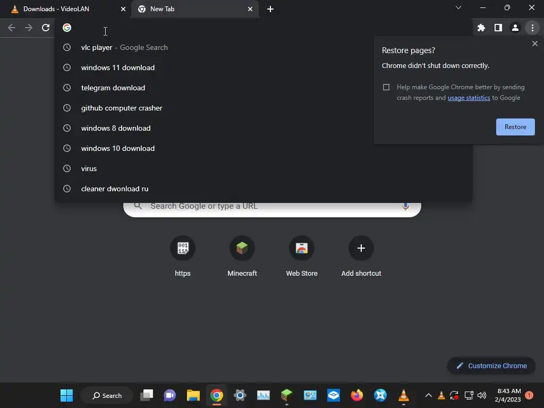
Task: Open the tab search dropdown chevron
Action: [458, 7]
